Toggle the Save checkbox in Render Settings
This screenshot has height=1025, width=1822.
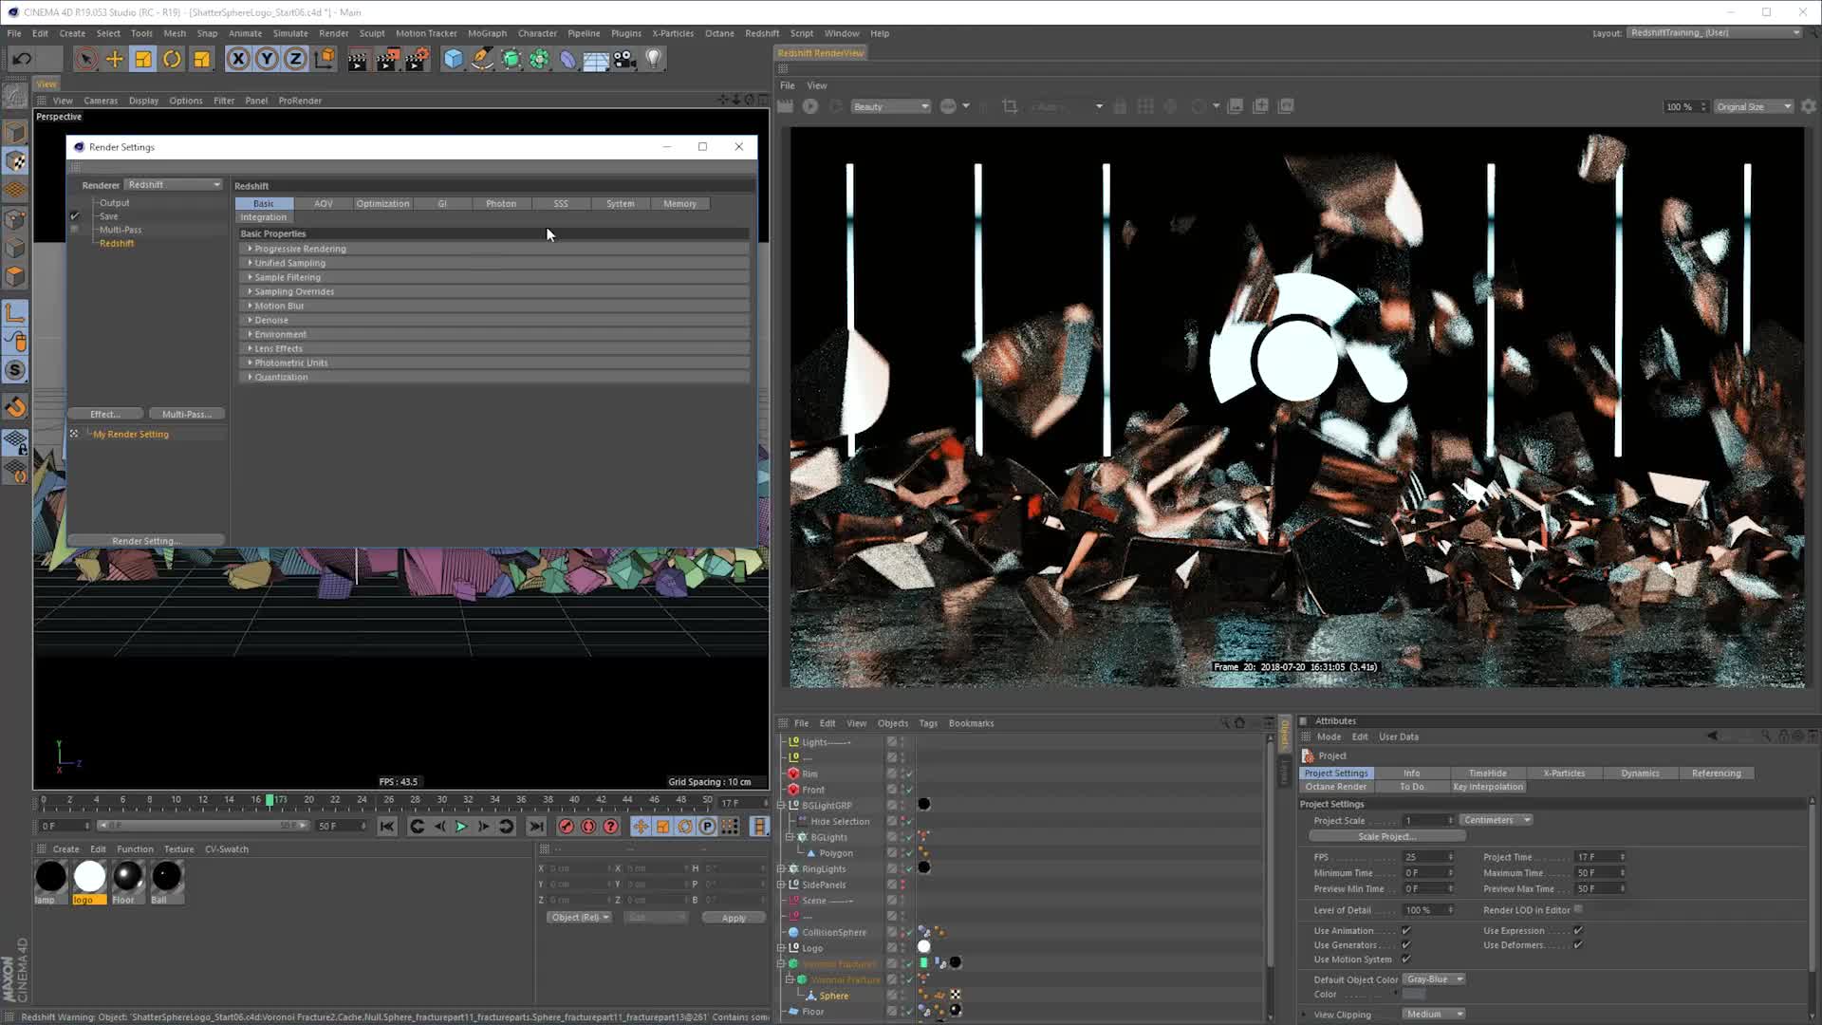click(75, 215)
